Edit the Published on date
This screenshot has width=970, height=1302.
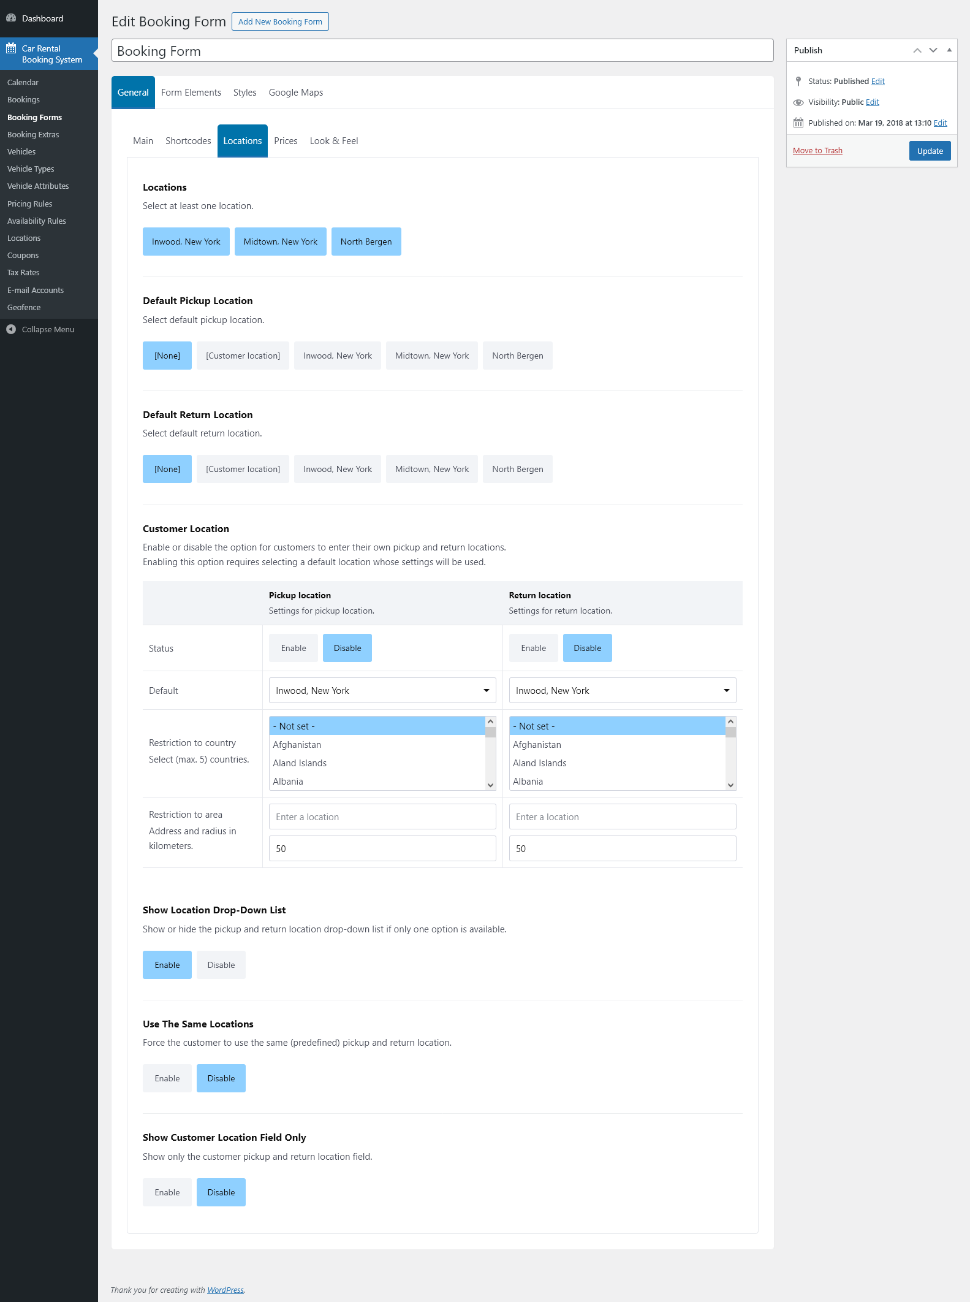(941, 123)
